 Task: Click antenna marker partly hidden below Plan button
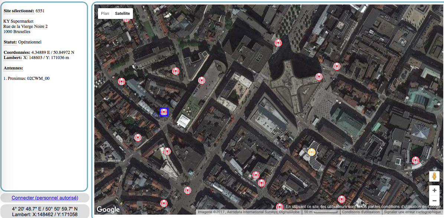pos(126,19)
